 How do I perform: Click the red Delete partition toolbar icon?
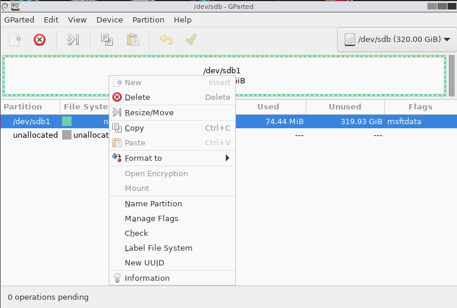click(x=40, y=40)
